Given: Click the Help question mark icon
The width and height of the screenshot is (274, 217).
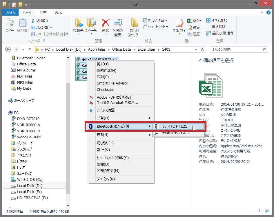Looking at the screenshot, I should pyautogui.click(x=268, y=12).
